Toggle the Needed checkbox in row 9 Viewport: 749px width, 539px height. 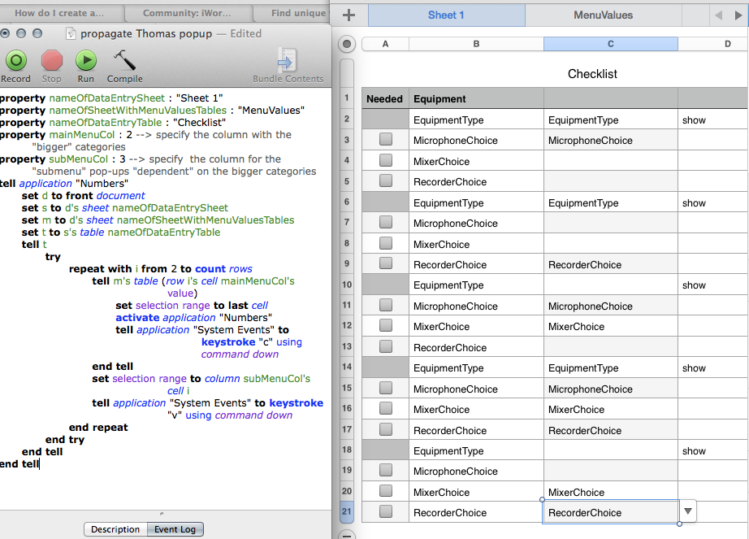385,264
